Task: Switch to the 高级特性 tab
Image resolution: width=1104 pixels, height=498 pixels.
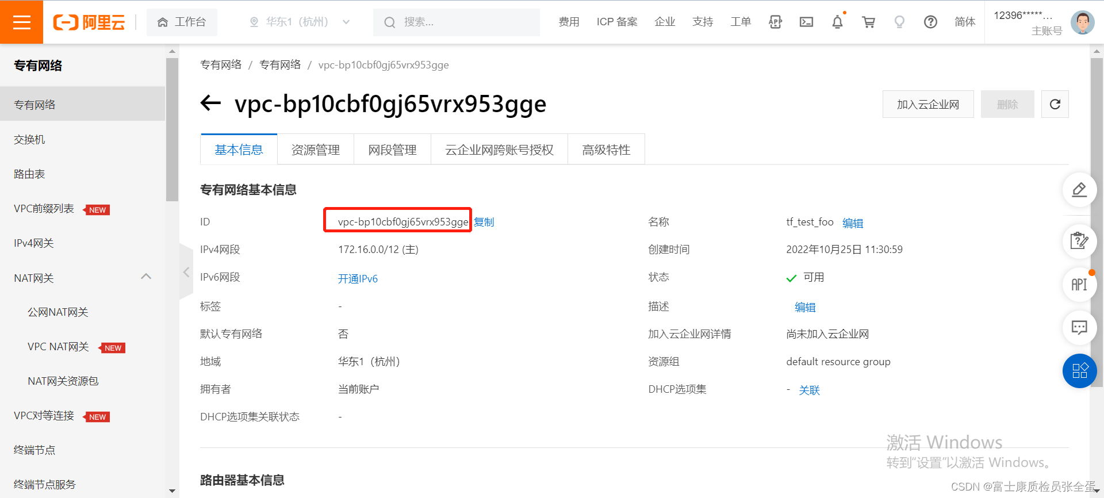Action: (606, 150)
